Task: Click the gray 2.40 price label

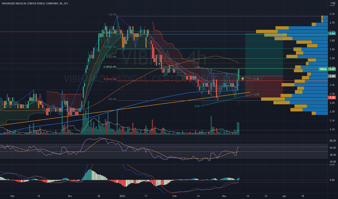Action: click(332, 76)
